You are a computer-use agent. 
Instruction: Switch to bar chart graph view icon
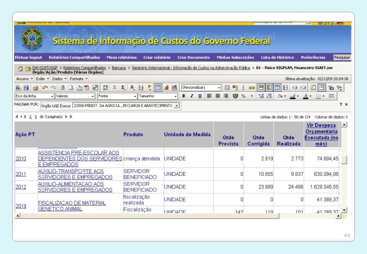[x=166, y=87]
